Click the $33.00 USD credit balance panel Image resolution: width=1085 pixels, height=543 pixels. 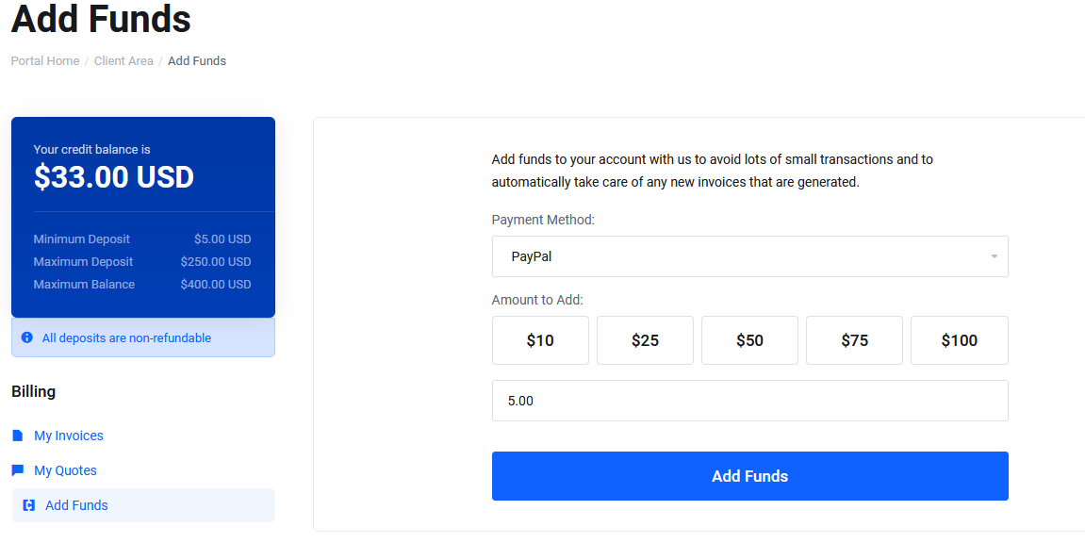tap(113, 177)
